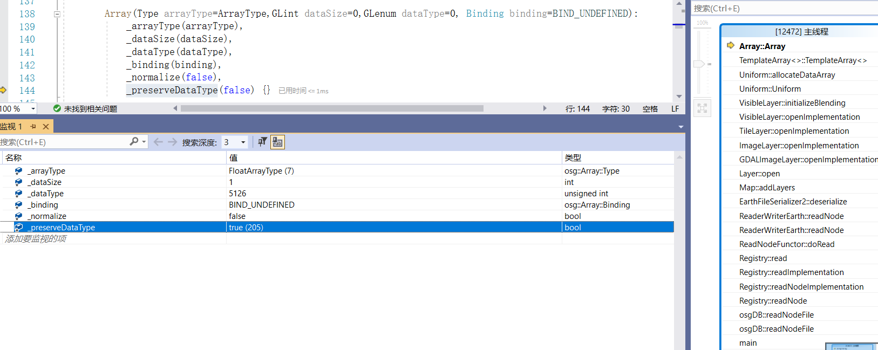Screen dimensions: 878x350
Task: Click value FloatArrayType (7)
Action: [261, 171]
